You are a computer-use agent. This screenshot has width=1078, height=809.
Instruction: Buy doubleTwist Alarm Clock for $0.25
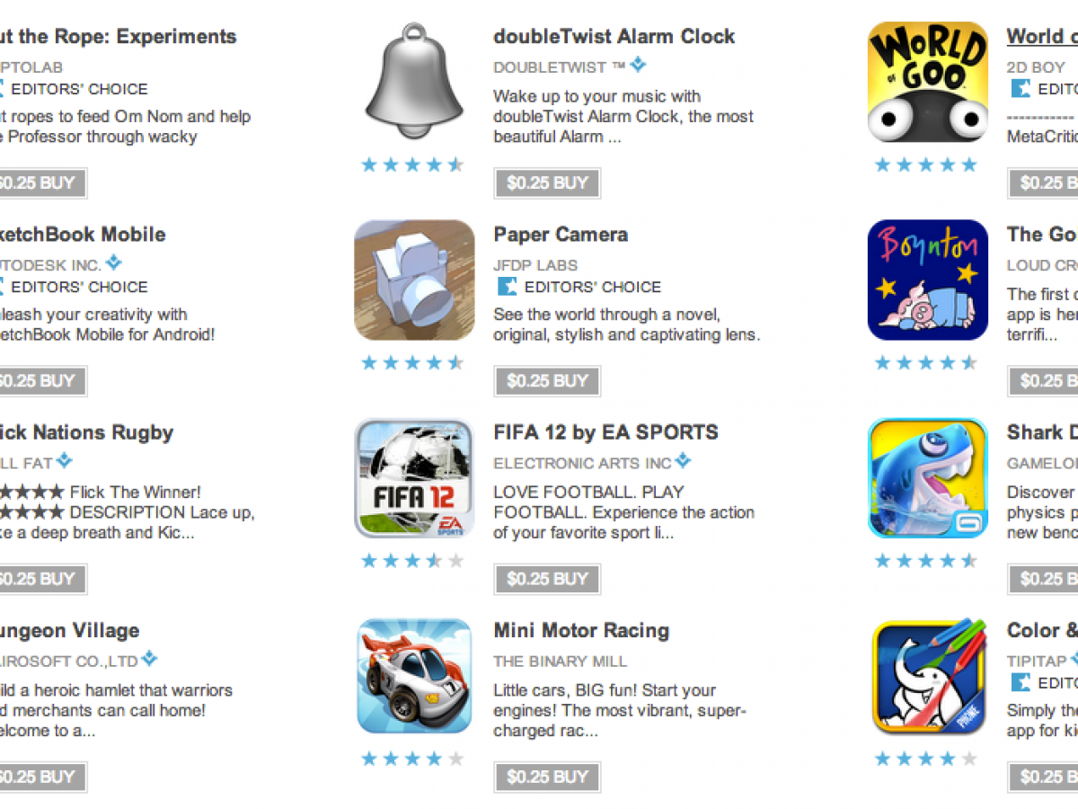[547, 183]
